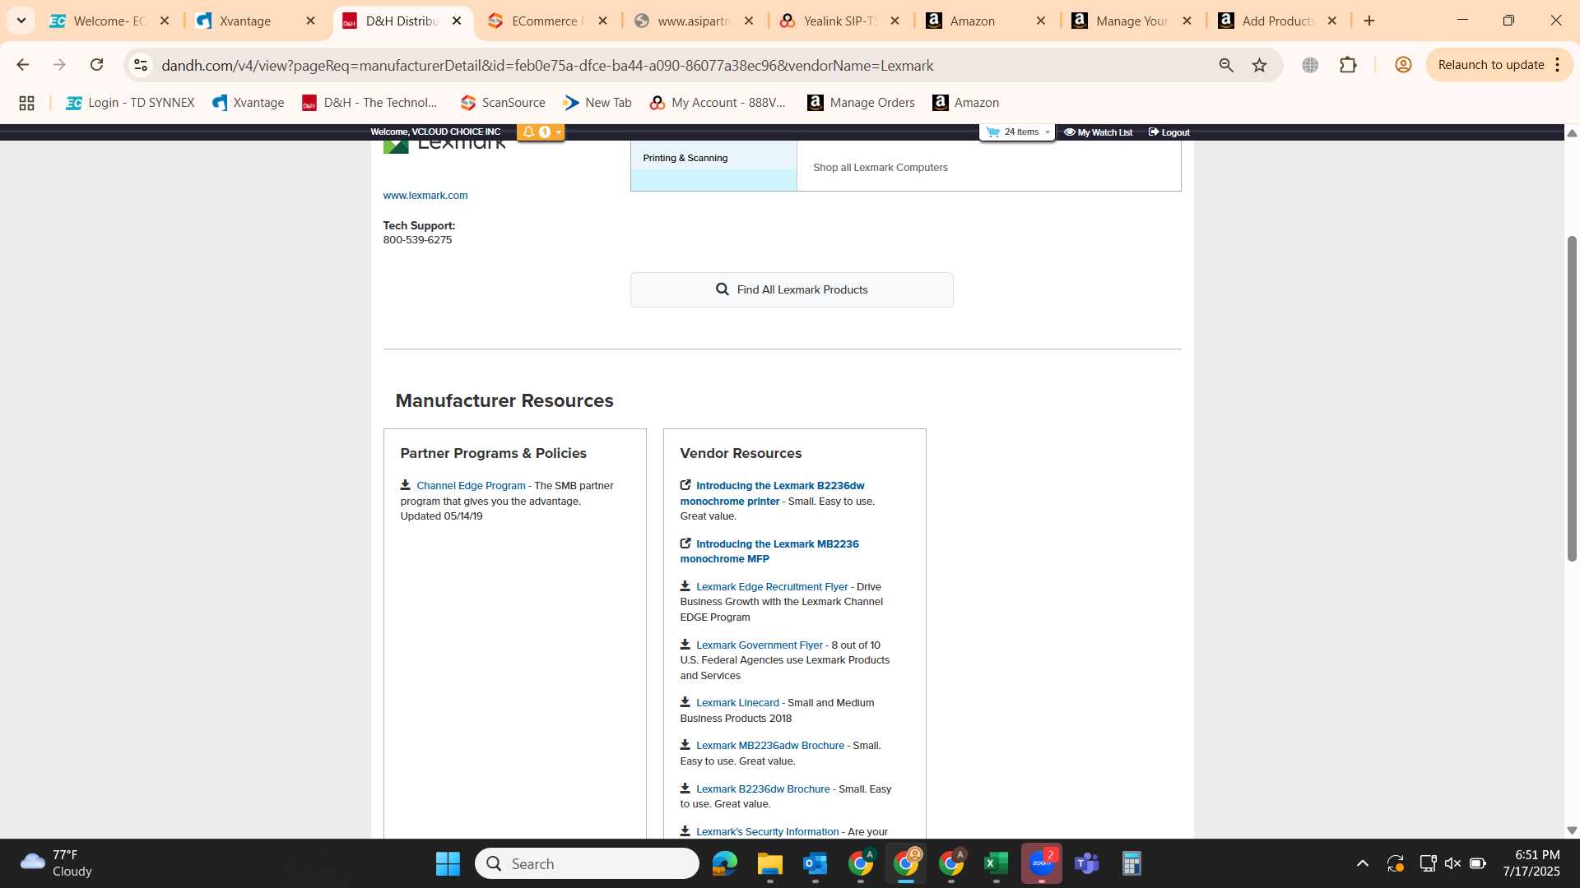Download the Lexmark Government Flyer
The width and height of the screenshot is (1580, 888).
coord(760,645)
